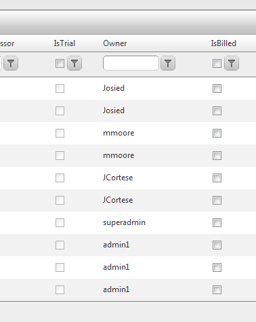Toggle the IsBilled filter checkbox

217,63
